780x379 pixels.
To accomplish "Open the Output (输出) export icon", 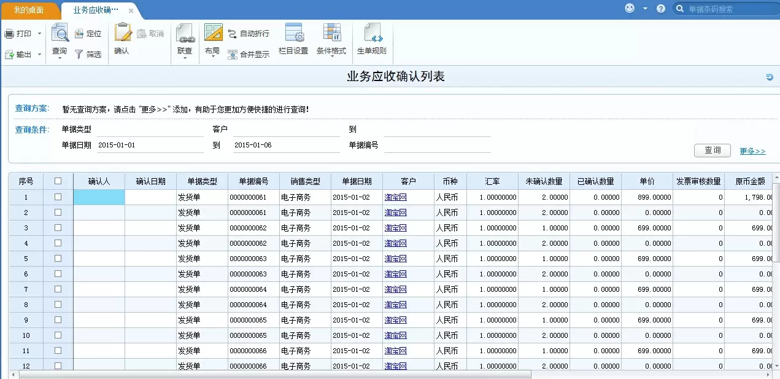I will tap(9, 55).
